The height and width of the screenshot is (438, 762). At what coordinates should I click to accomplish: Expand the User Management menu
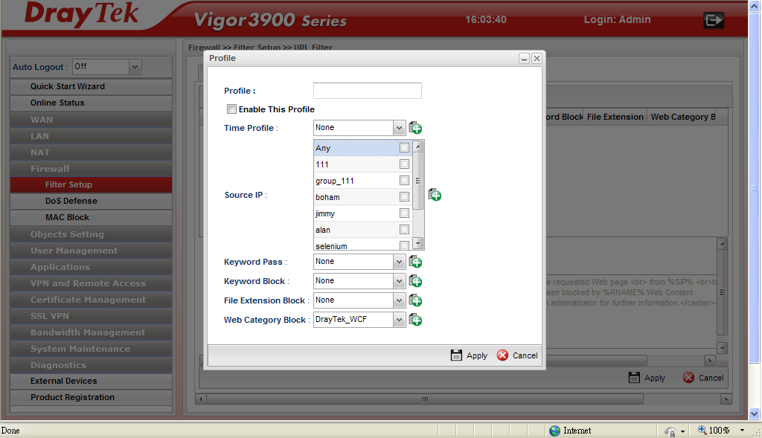click(x=91, y=251)
